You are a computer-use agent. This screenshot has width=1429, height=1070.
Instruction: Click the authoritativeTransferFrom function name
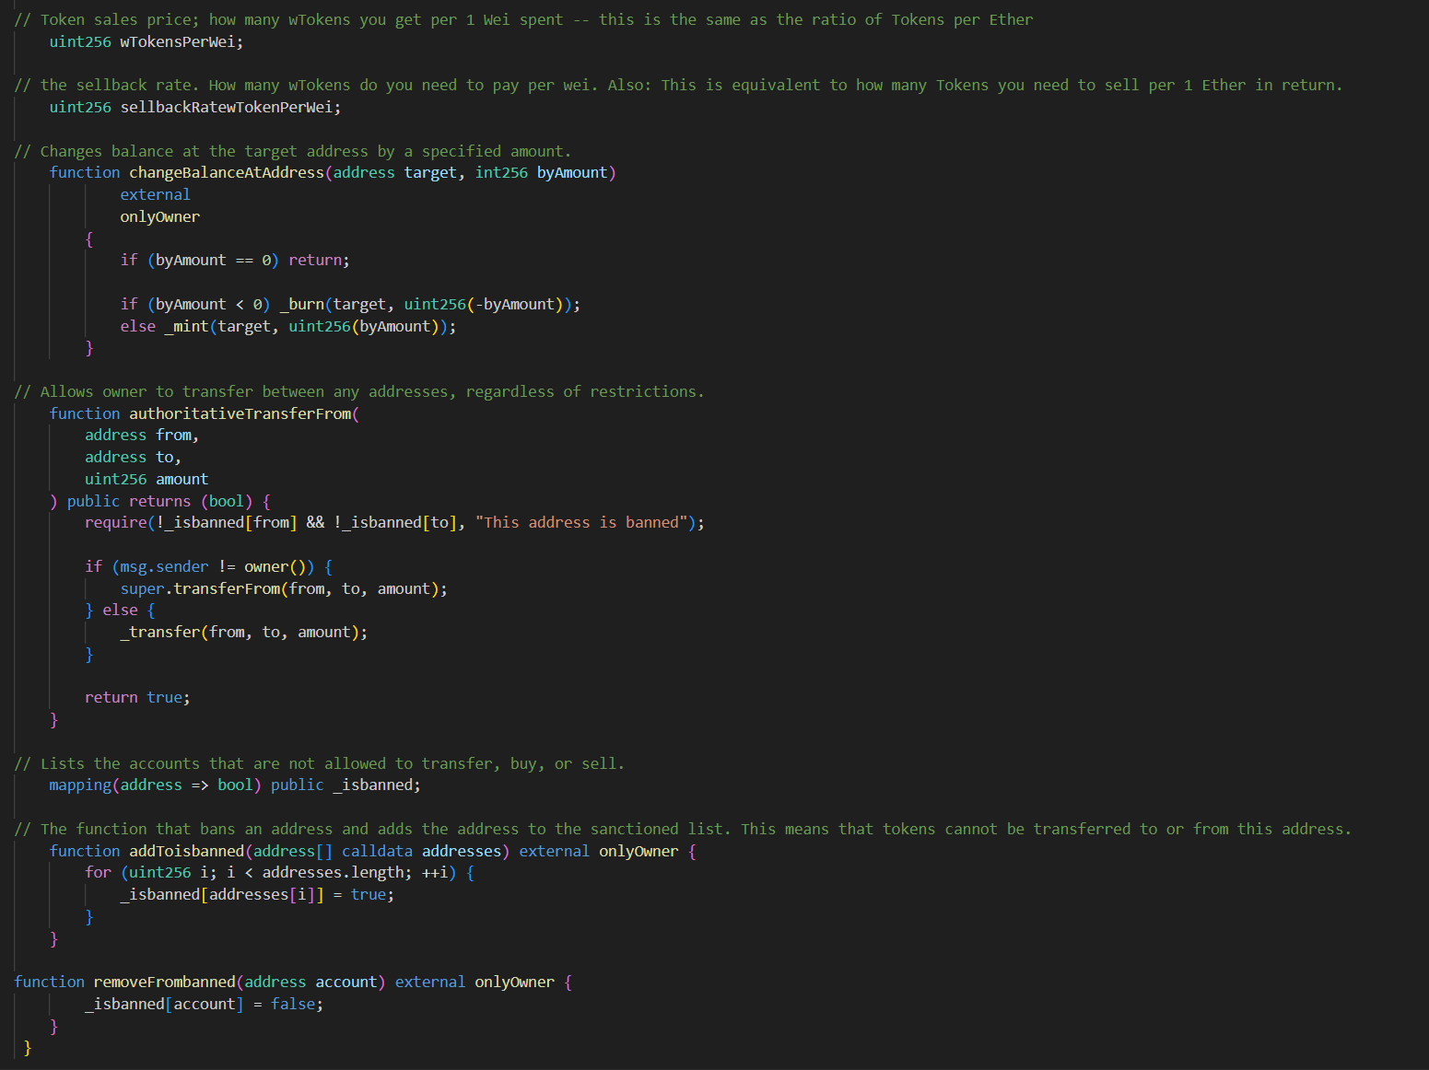coord(240,413)
